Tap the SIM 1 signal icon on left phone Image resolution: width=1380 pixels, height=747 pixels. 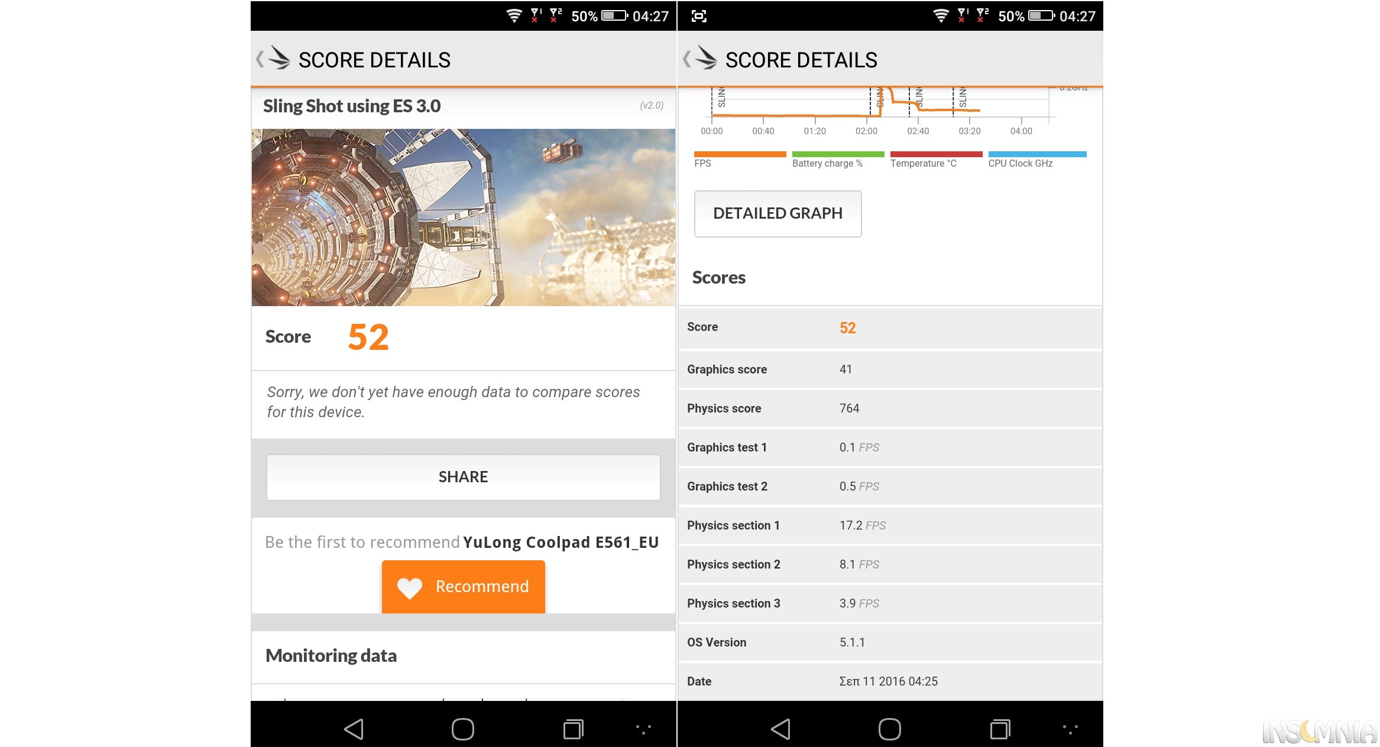(x=536, y=16)
